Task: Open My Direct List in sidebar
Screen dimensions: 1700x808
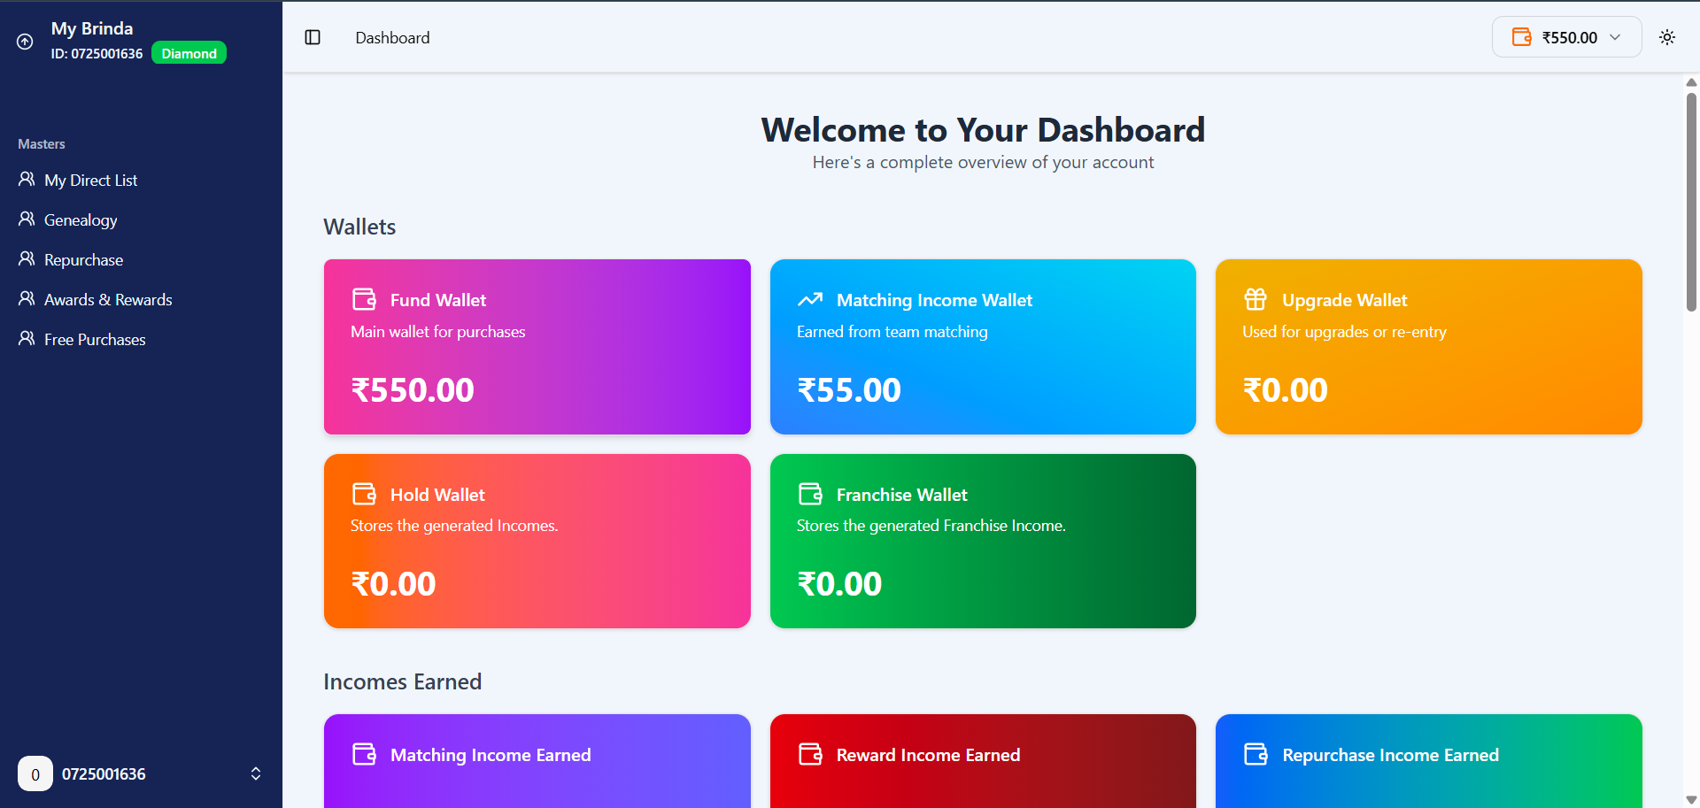Action: 90,181
